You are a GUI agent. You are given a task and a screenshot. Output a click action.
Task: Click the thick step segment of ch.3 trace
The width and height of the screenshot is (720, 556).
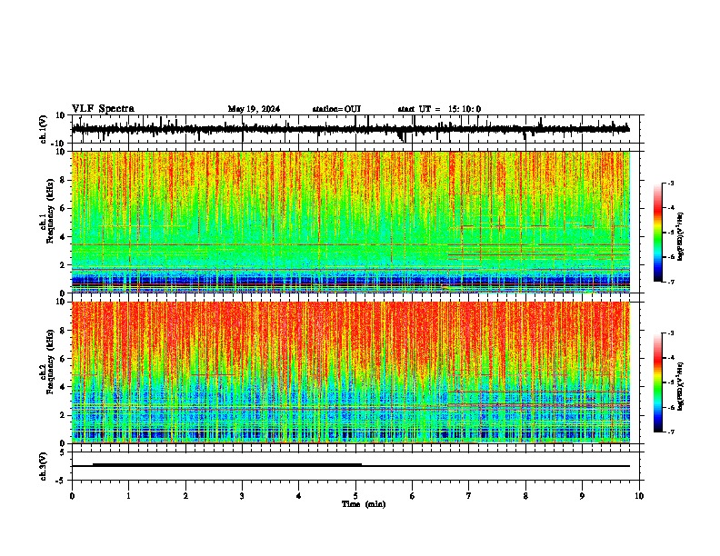(x=227, y=464)
